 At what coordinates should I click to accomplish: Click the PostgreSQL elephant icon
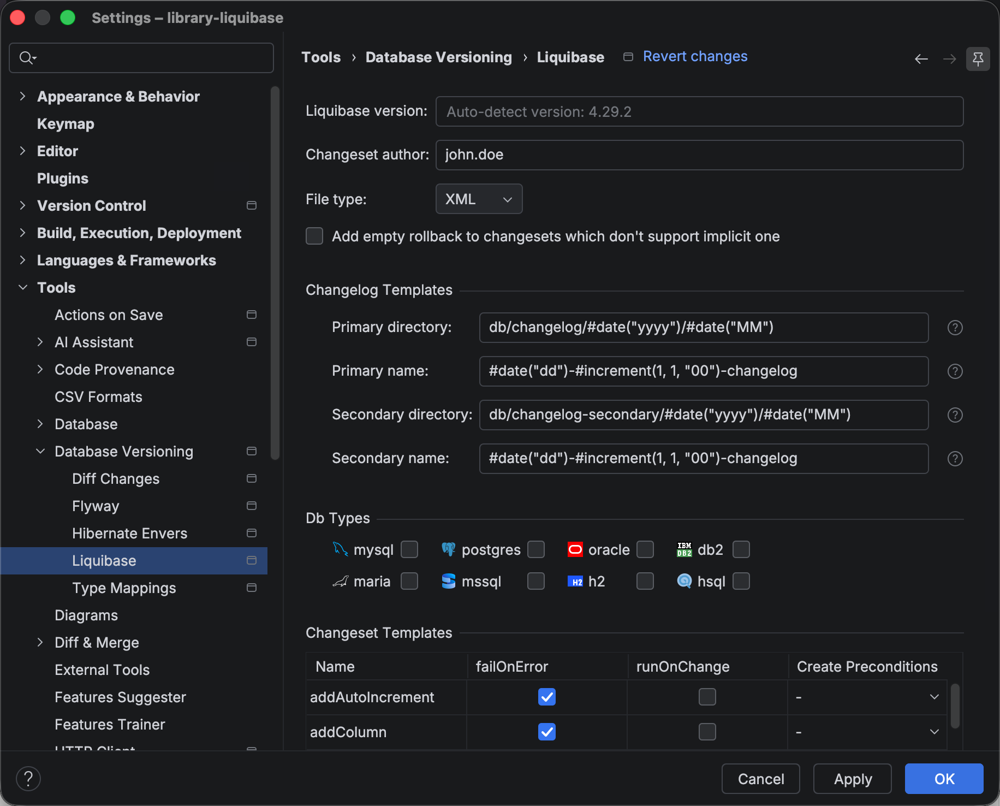click(449, 549)
